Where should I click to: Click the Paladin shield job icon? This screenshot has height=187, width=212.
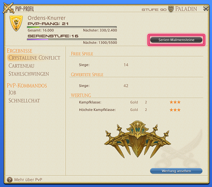tap(171, 9)
